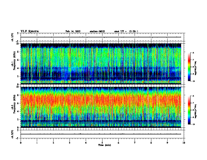Click ch.1 frequency axis tick "8"
The image size is (207, 160).
[18, 52]
